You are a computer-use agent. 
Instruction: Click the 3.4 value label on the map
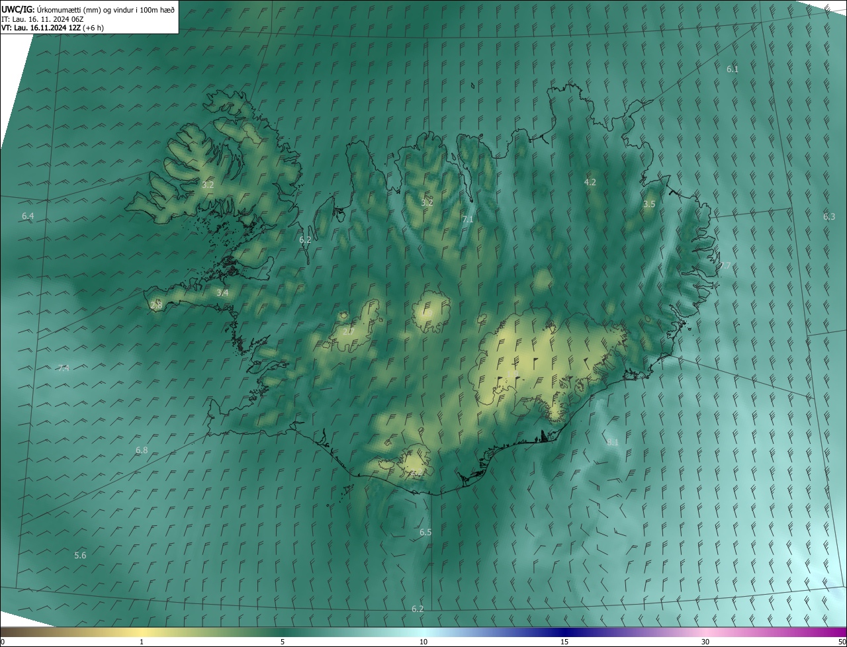click(222, 292)
